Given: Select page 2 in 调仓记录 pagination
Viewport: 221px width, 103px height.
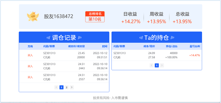Looking at the screenshot, I should click(67, 87).
